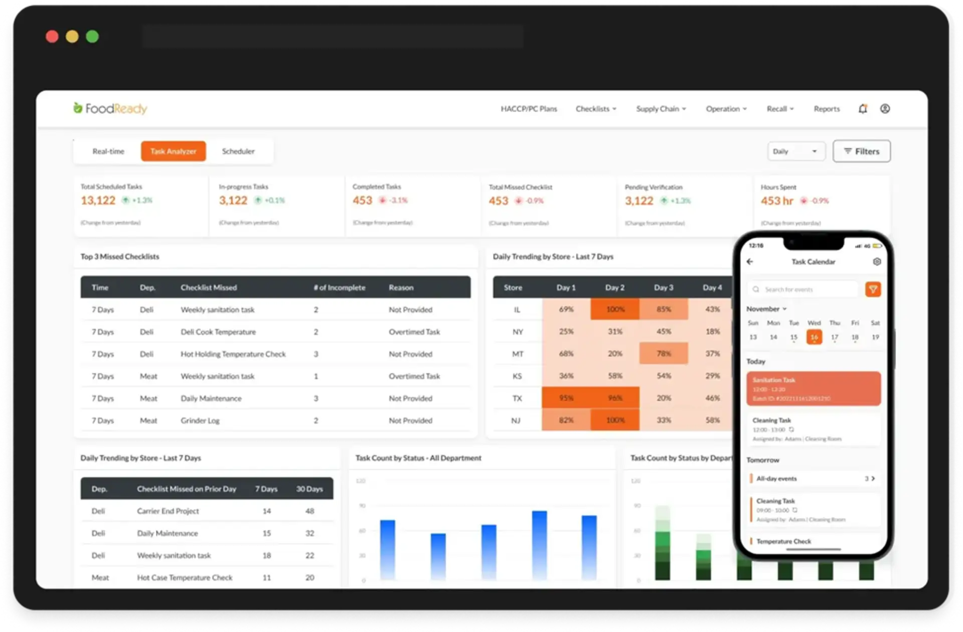Viewport: 963px width, 632px height.
Task: Click the FoodReady logo
Action: click(x=110, y=108)
